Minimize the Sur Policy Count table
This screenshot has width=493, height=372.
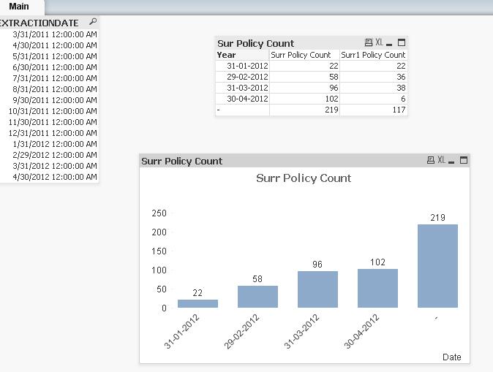[x=389, y=45]
